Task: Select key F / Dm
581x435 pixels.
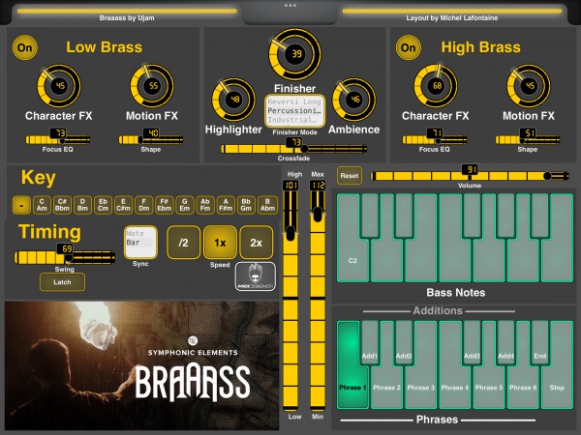Action: click(143, 205)
